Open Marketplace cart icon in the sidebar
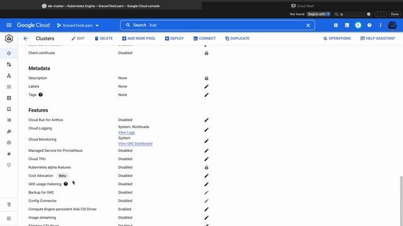The image size is (403, 226). [x=9, y=205]
